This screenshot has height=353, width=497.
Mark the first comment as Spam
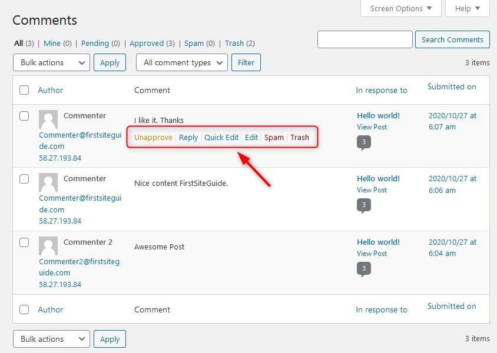click(x=274, y=137)
